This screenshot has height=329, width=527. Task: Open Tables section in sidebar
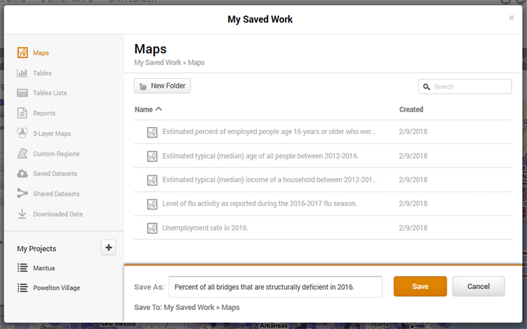[x=43, y=73]
